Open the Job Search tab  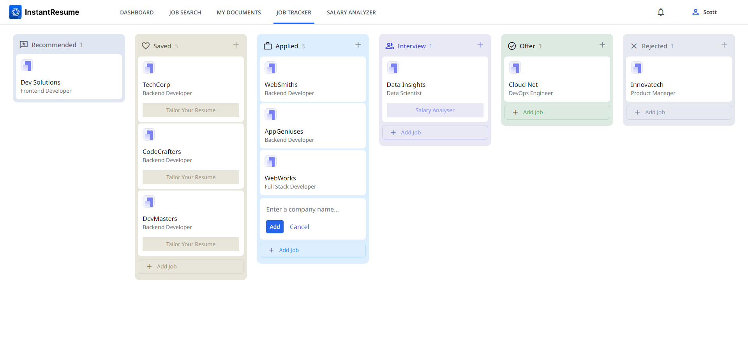185,12
